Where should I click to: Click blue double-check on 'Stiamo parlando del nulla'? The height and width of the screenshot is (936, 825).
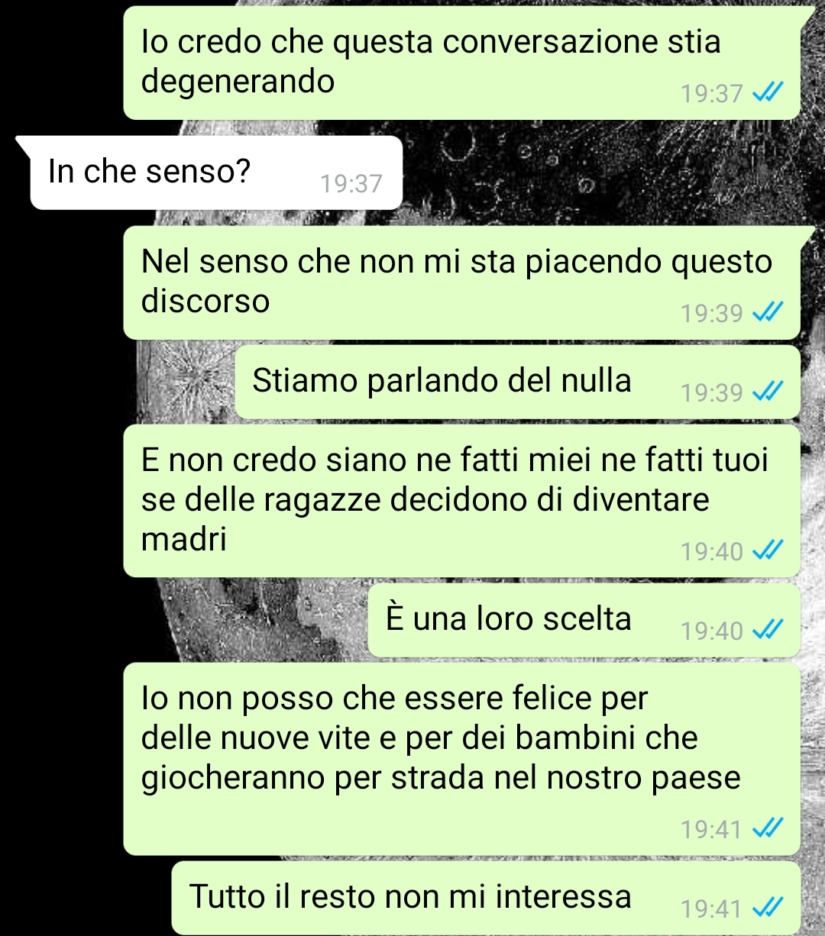[767, 392]
